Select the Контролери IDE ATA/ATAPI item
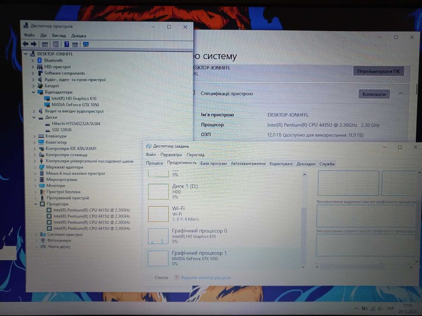 pos(71,149)
